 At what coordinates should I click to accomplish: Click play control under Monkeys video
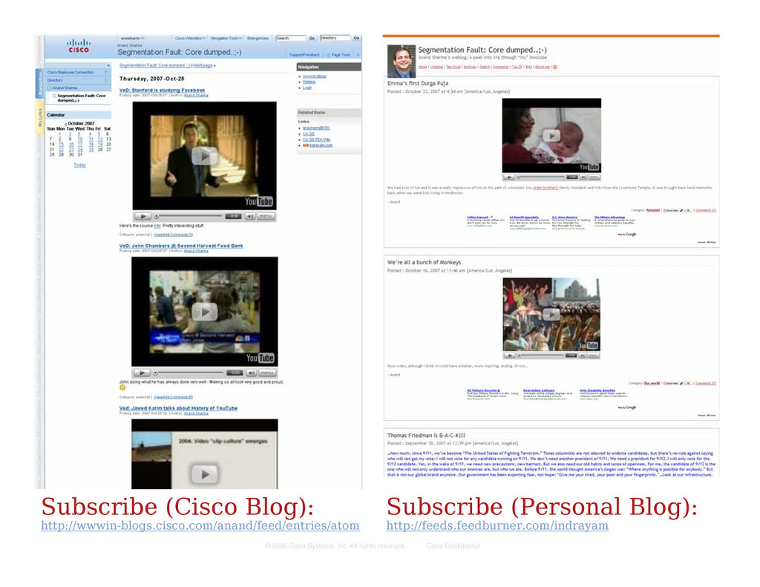pos(509,355)
